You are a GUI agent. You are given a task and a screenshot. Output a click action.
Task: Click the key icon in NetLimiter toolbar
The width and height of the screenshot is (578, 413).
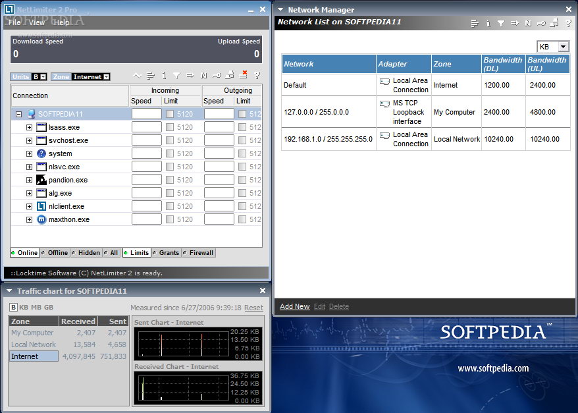(217, 76)
